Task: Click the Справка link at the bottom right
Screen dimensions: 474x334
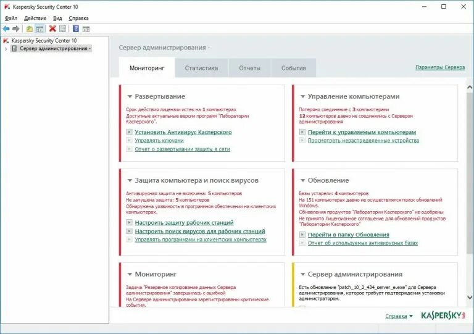Action: 396,316
